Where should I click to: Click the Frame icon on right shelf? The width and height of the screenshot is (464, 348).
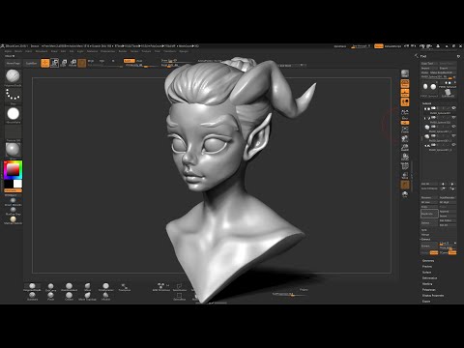coord(405,130)
